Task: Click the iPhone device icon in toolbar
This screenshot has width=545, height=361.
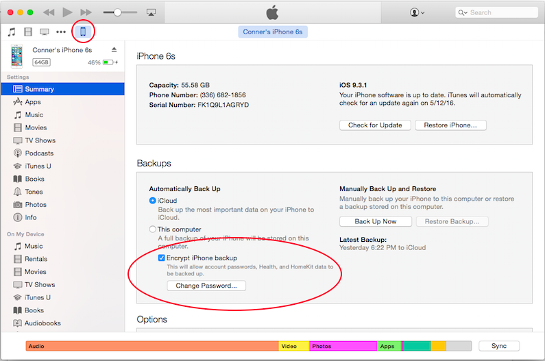Action: (83, 32)
